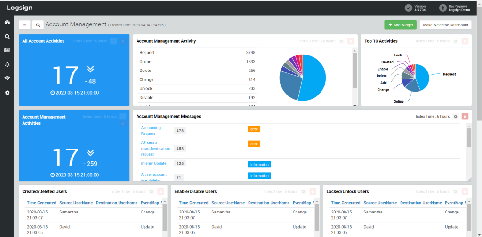The height and width of the screenshot is (237, 482).
Task: Click the Account Management Activity list scrollbar
Action: 354,71
